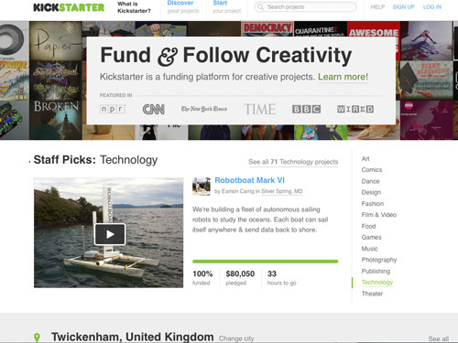Play the Robotboat project video
This screenshot has width=458, height=343.
pyautogui.click(x=110, y=234)
